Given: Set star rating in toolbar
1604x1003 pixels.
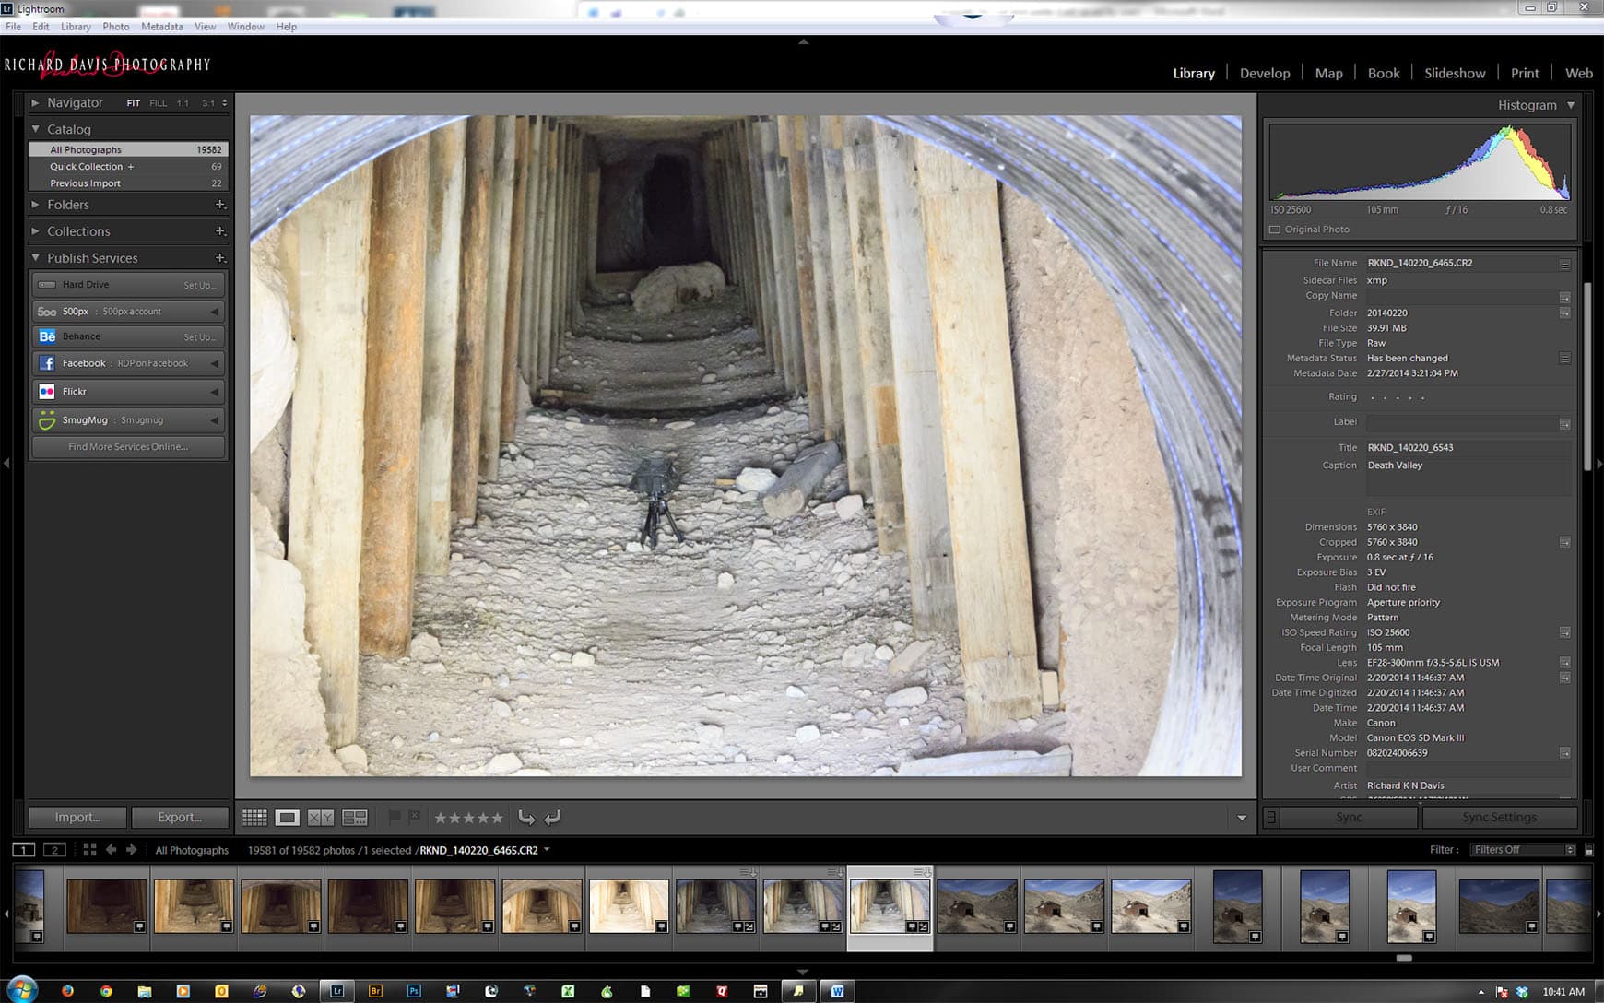Looking at the screenshot, I should click(x=469, y=818).
